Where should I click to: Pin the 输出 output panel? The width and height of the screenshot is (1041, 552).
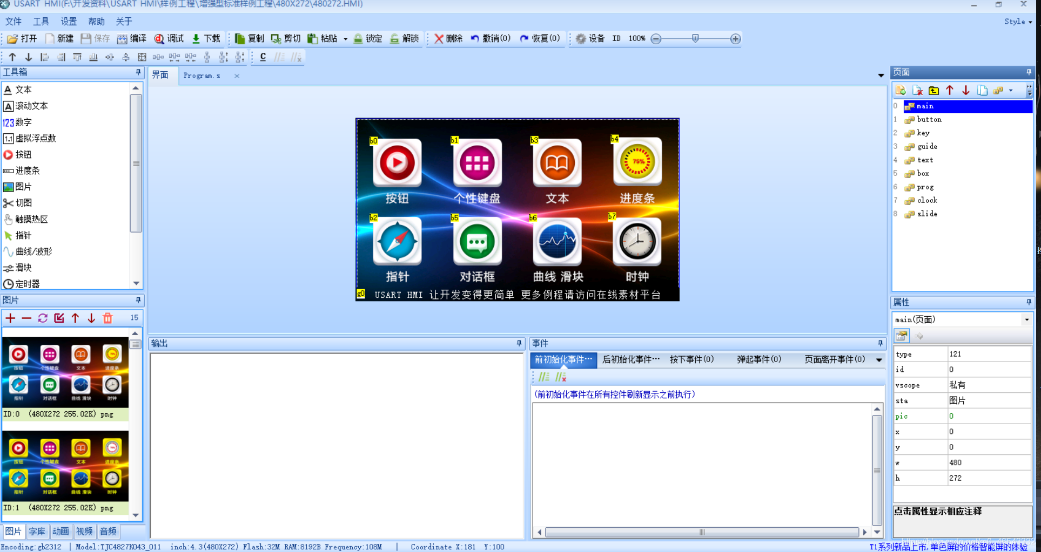519,343
